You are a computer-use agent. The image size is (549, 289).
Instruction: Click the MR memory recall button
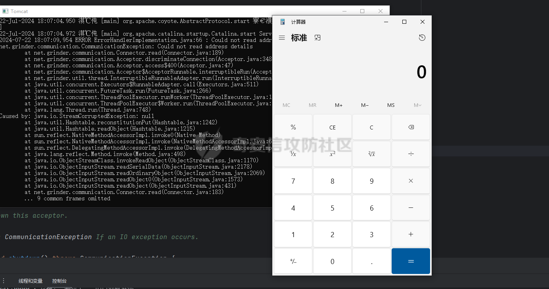point(312,105)
